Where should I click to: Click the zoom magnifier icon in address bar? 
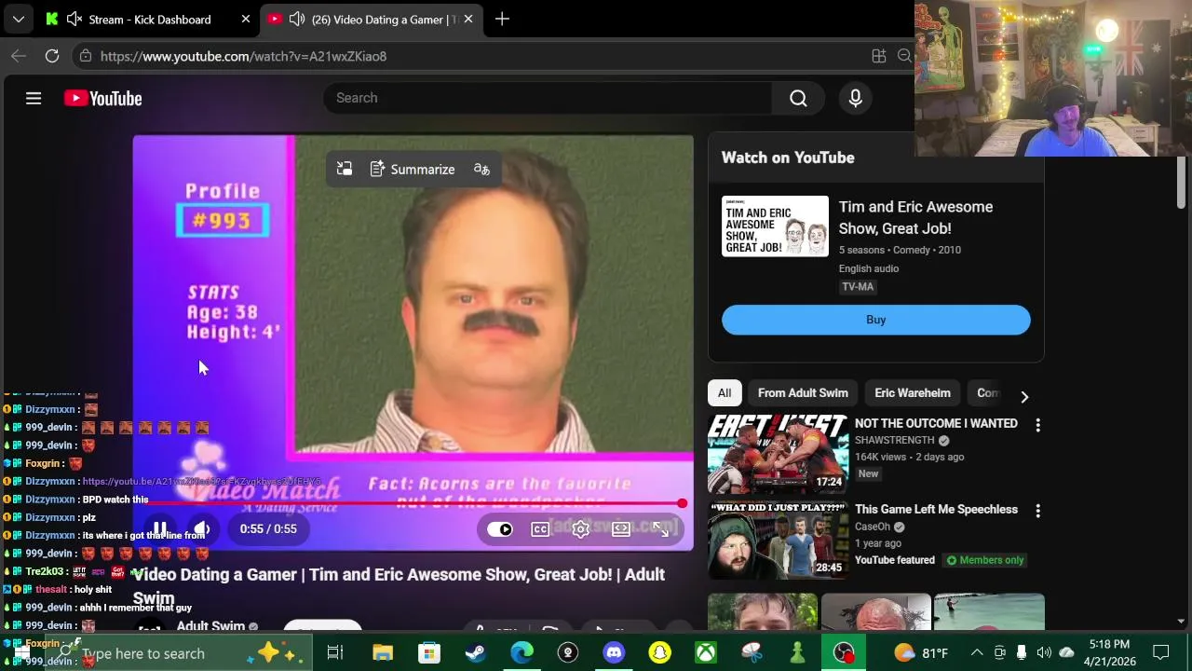(x=904, y=56)
